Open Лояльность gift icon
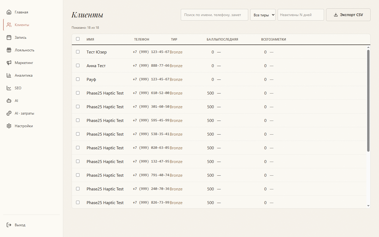379x237 pixels. pos(9,50)
